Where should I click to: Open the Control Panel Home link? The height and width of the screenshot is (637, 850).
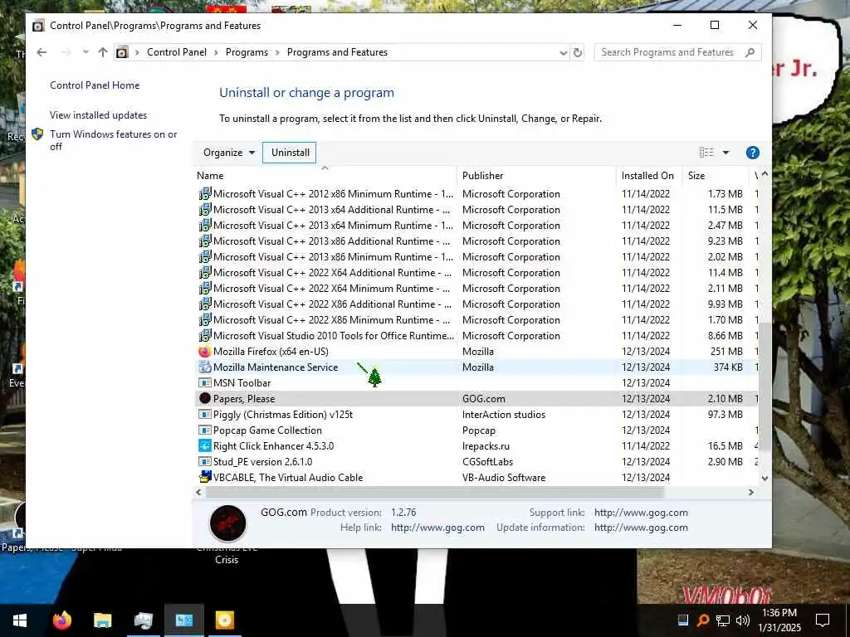point(95,85)
